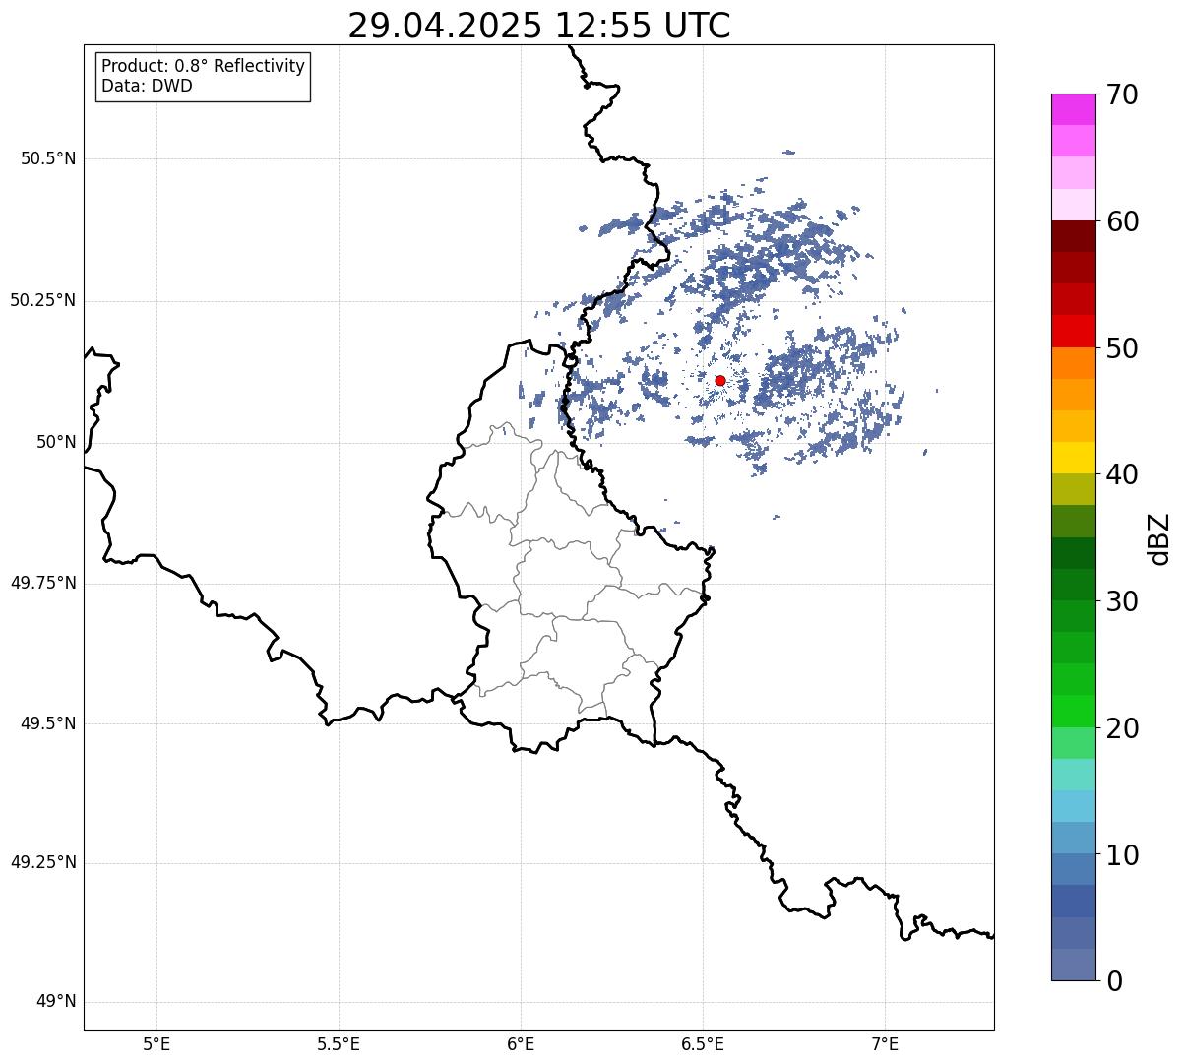Click the 5.5°E longitude label

coord(339,1044)
